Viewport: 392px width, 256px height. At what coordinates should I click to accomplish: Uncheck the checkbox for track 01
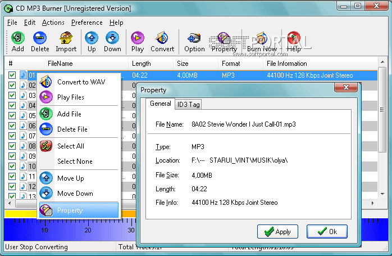12,75
